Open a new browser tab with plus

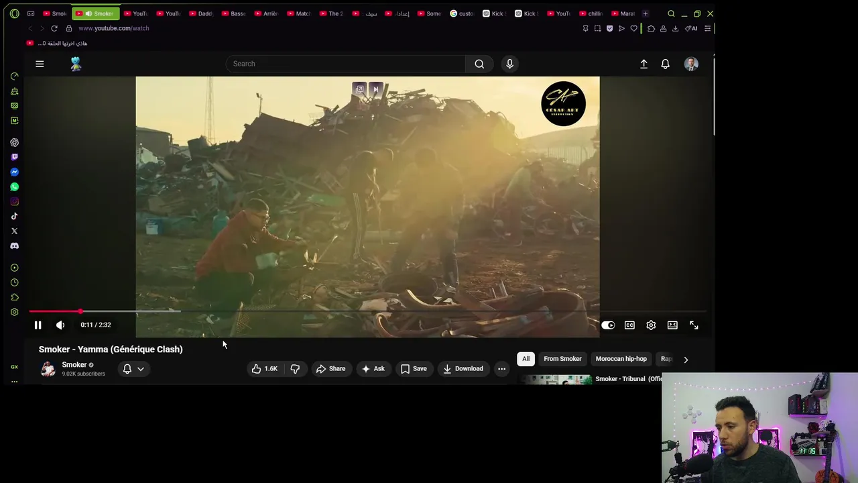[x=645, y=13]
